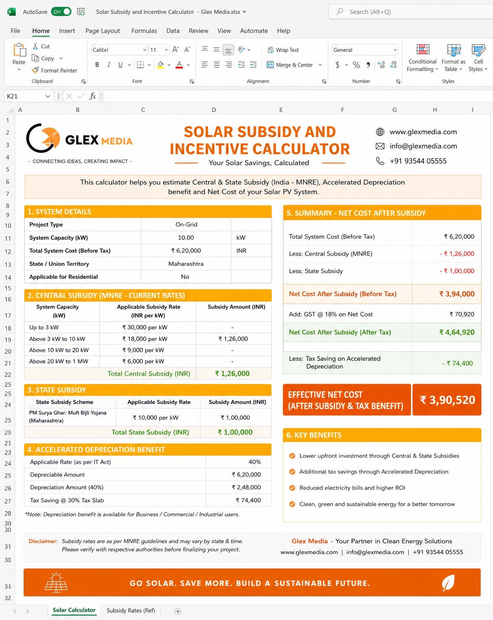Open the Font size dropdown

point(166,50)
